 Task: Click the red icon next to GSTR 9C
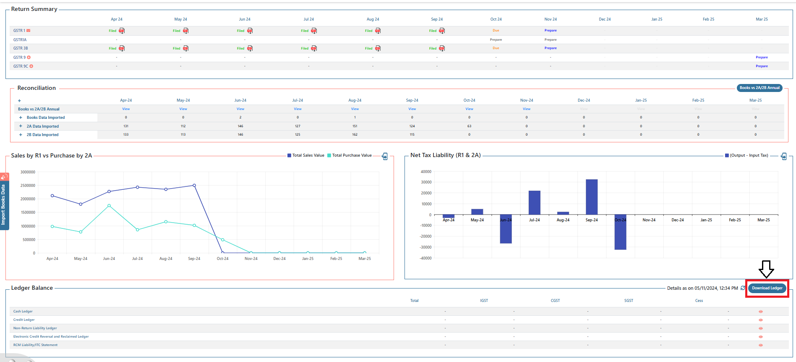(31, 66)
